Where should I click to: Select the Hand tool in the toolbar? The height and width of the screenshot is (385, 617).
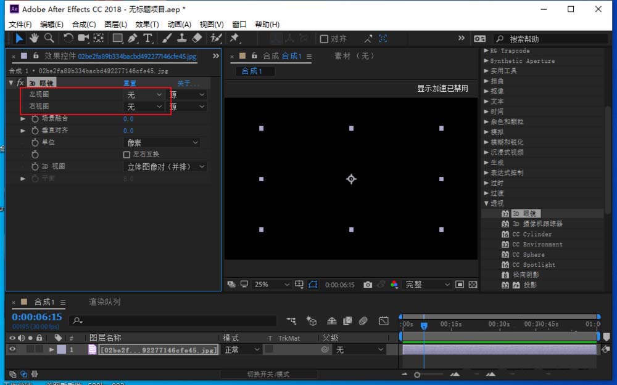pos(35,38)
